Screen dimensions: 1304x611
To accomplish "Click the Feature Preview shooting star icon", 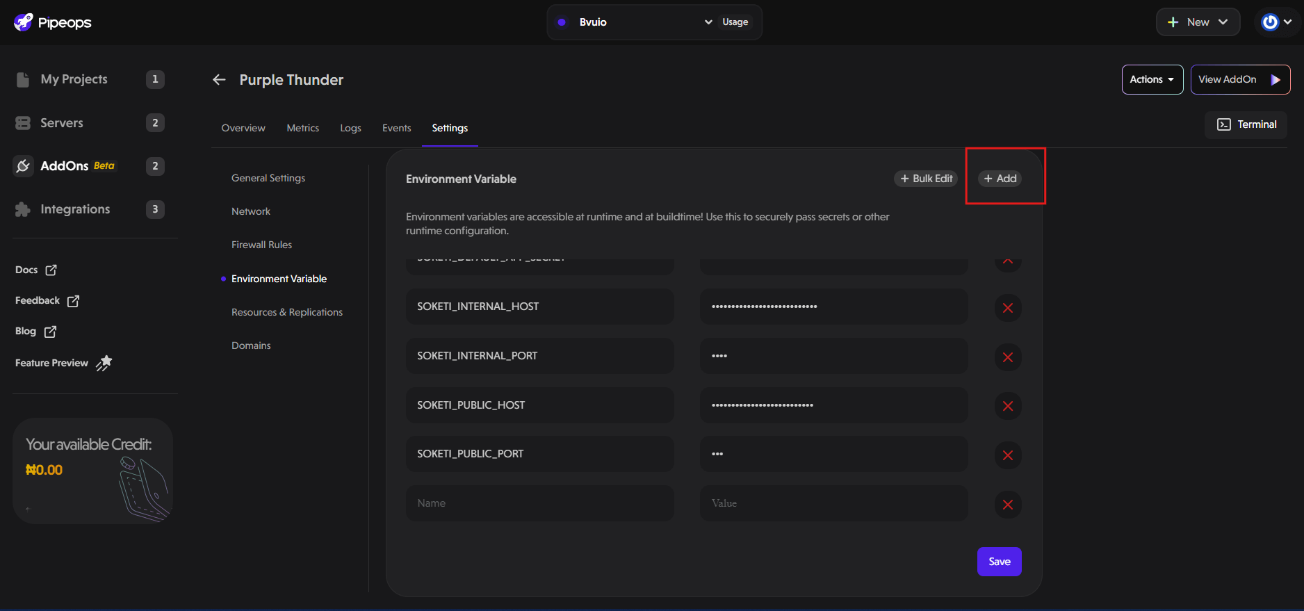I will [104, 363].
